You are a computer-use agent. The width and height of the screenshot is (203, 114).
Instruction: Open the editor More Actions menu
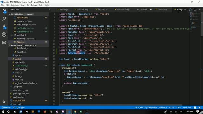tap(200, 9)
